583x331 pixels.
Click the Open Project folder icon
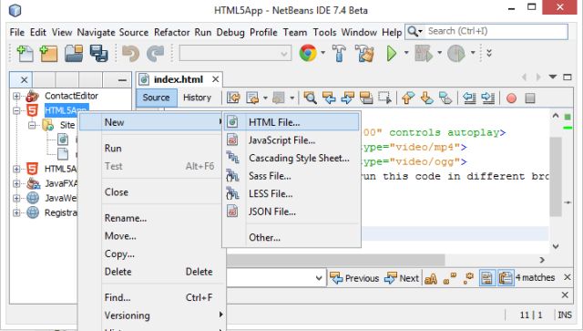[74, 54]
